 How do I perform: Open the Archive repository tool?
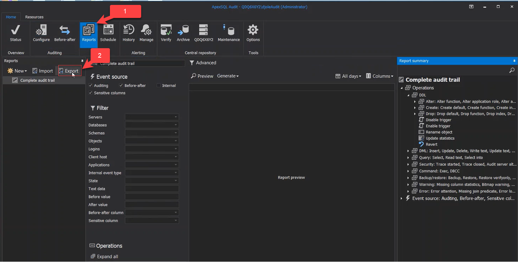[x=183, y=33]
